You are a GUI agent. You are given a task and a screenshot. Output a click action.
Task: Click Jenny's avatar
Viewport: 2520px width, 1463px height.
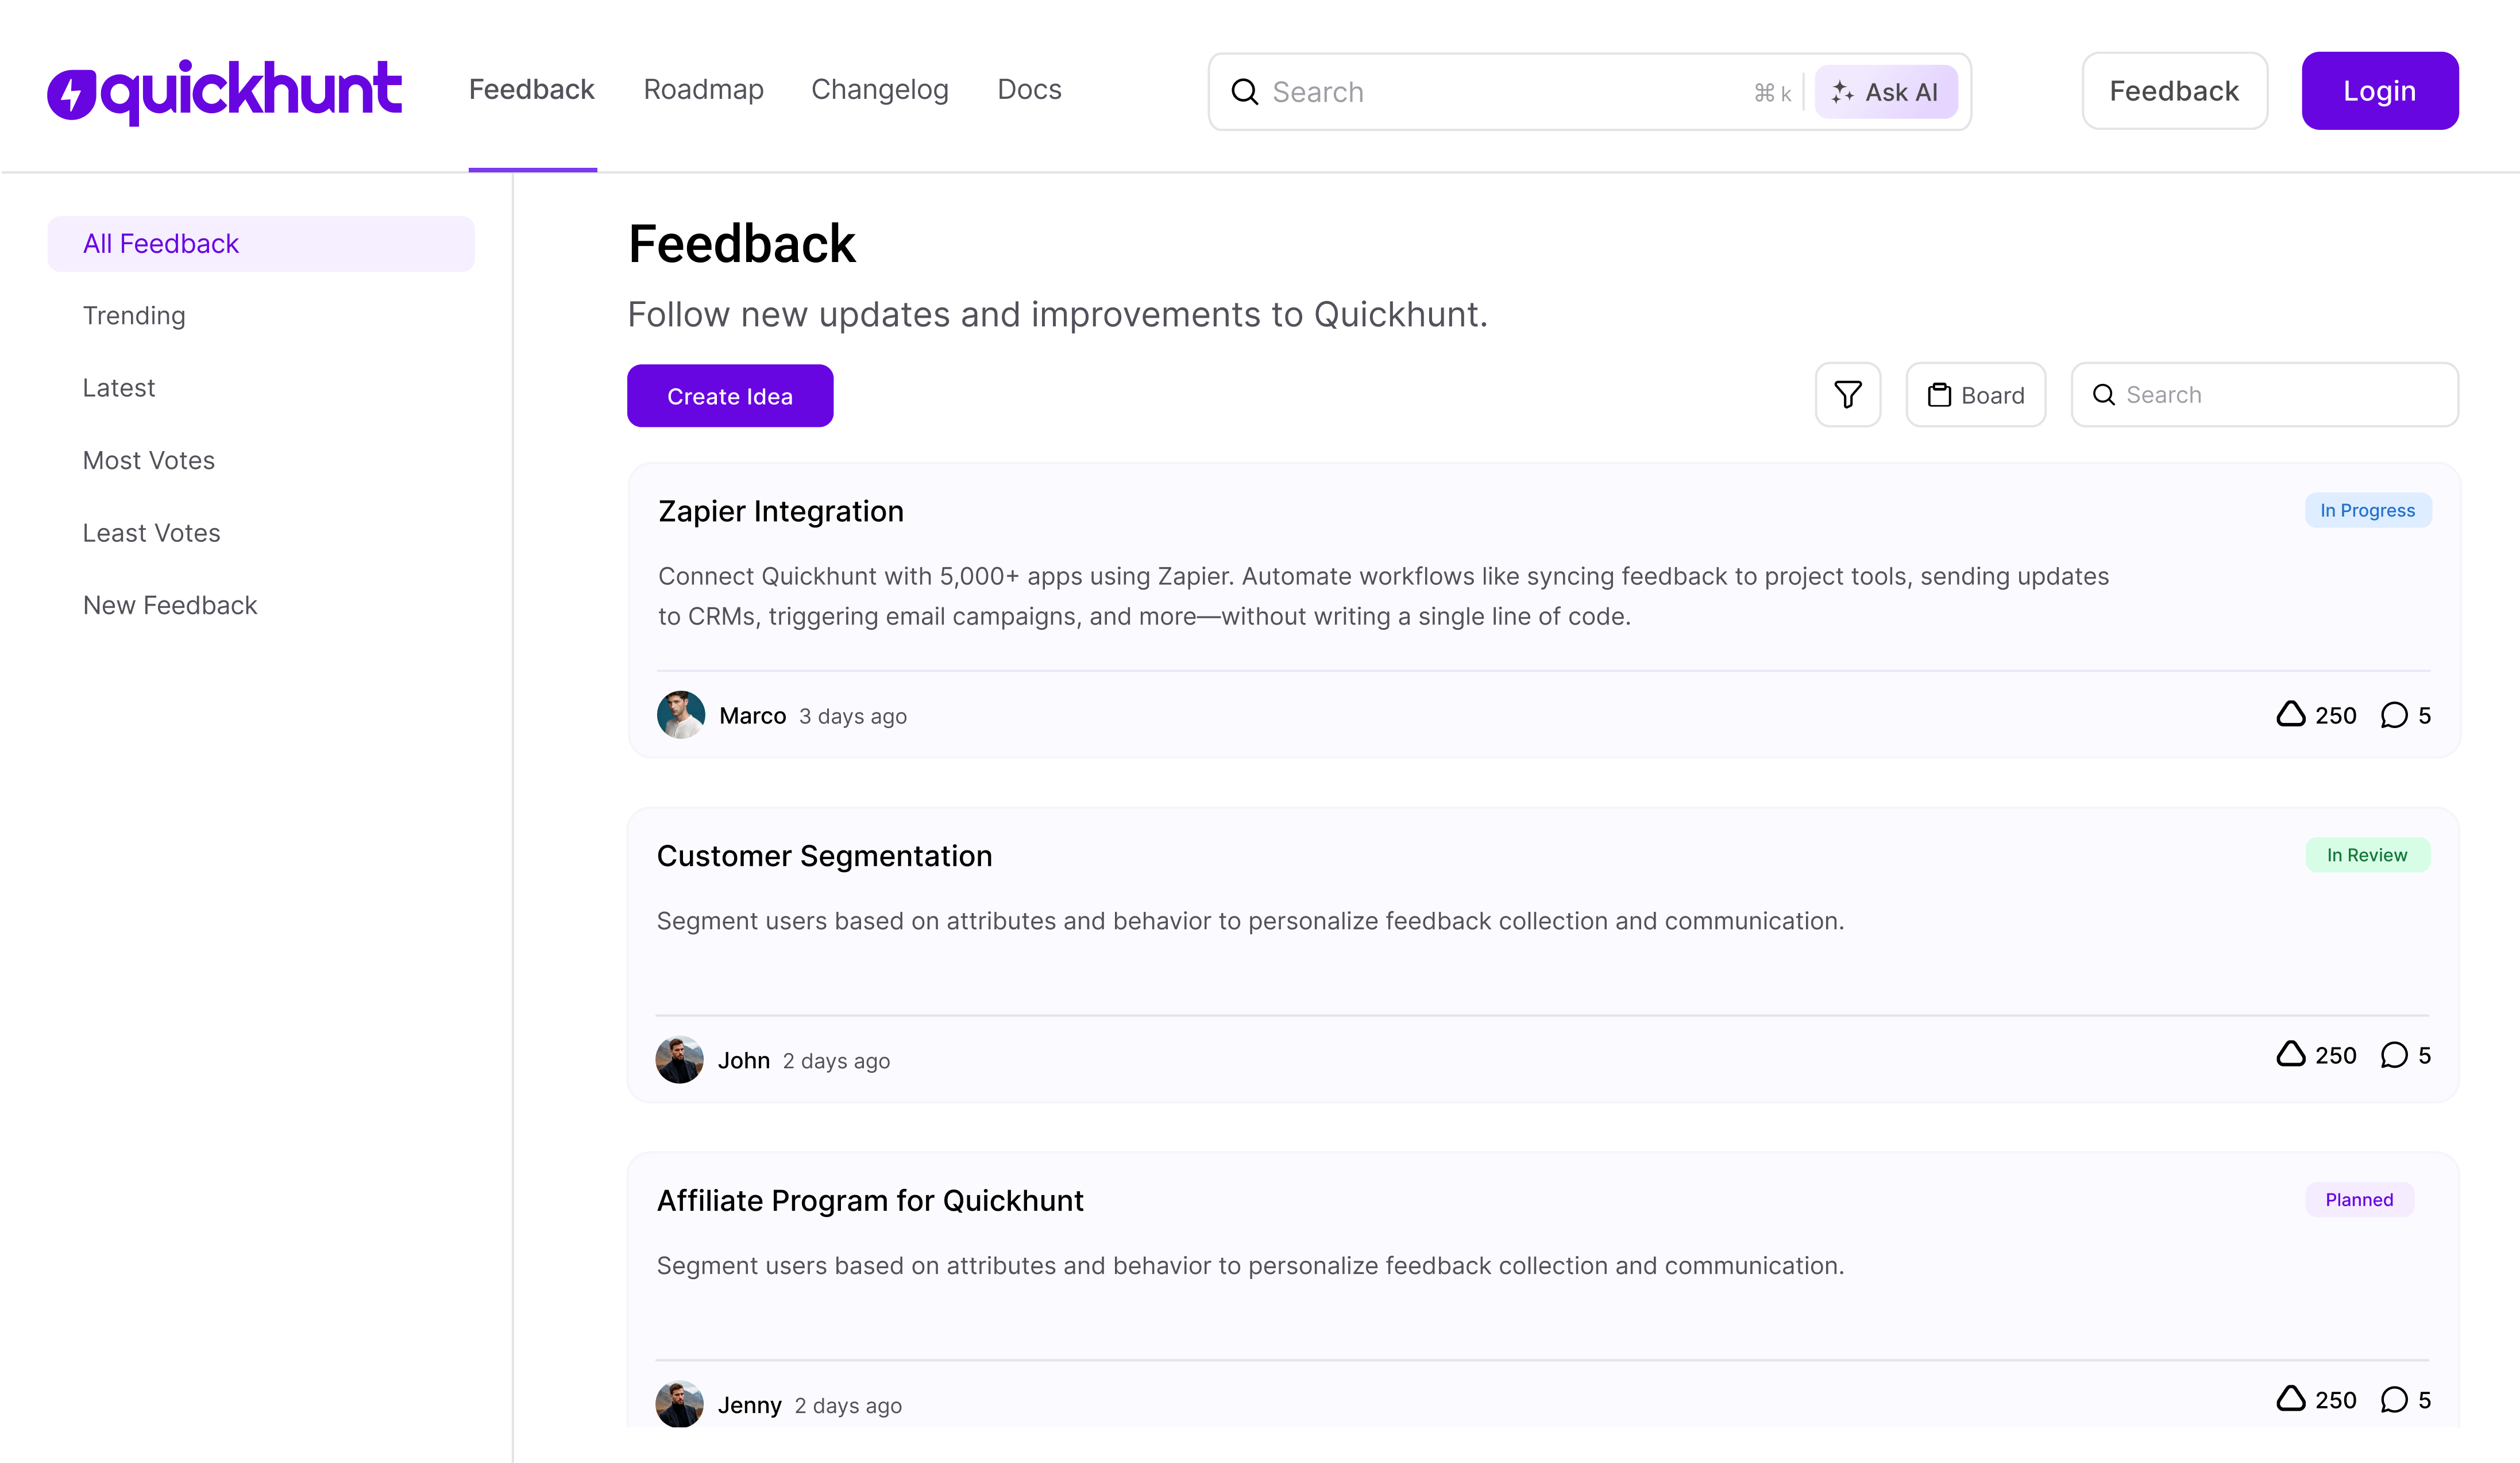coord(680,1403)
